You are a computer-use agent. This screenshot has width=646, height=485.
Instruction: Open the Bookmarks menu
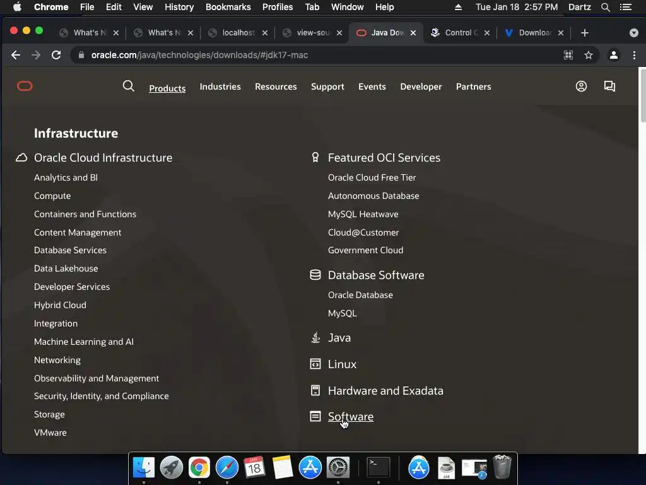[x=228, y=7]
